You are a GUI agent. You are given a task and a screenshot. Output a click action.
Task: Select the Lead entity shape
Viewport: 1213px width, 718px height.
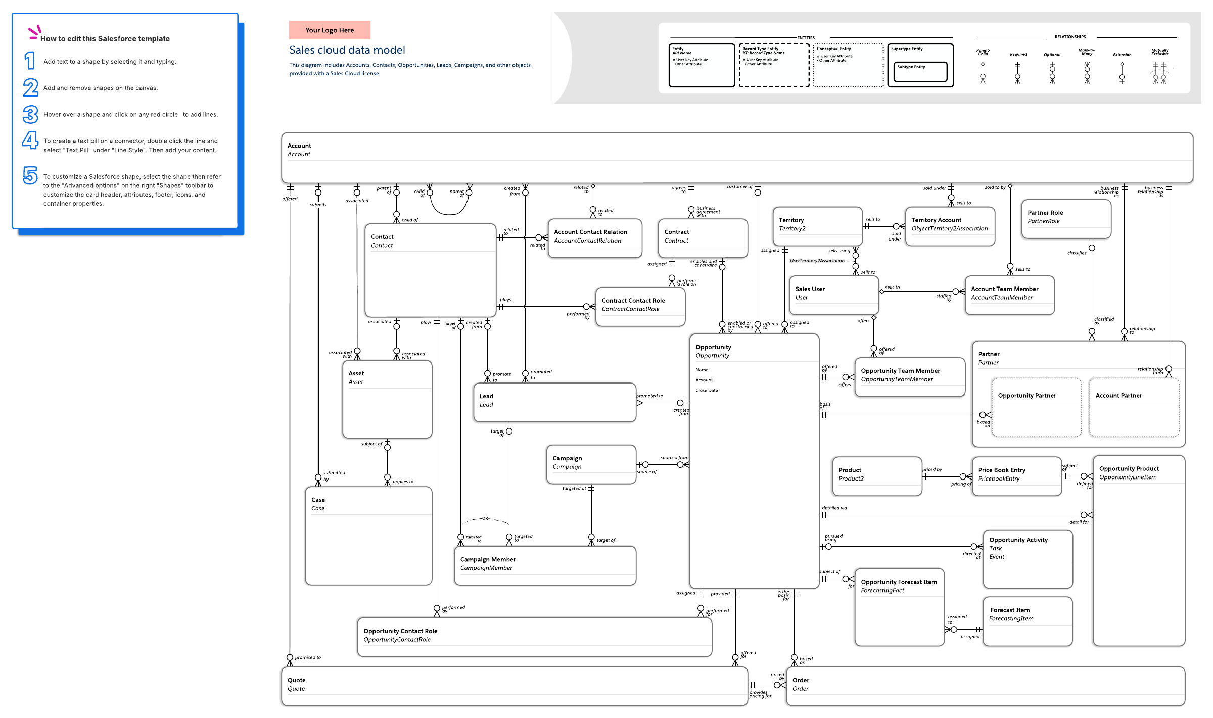(x=554, y=402)
